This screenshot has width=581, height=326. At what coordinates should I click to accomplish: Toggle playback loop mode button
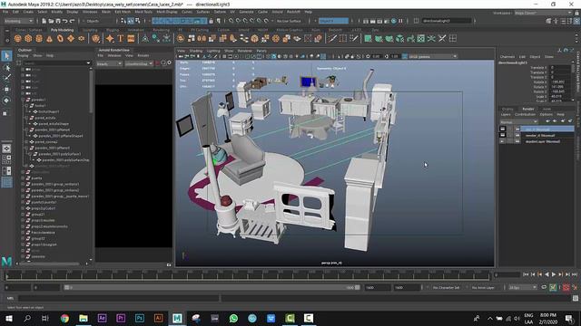[544, 287]
